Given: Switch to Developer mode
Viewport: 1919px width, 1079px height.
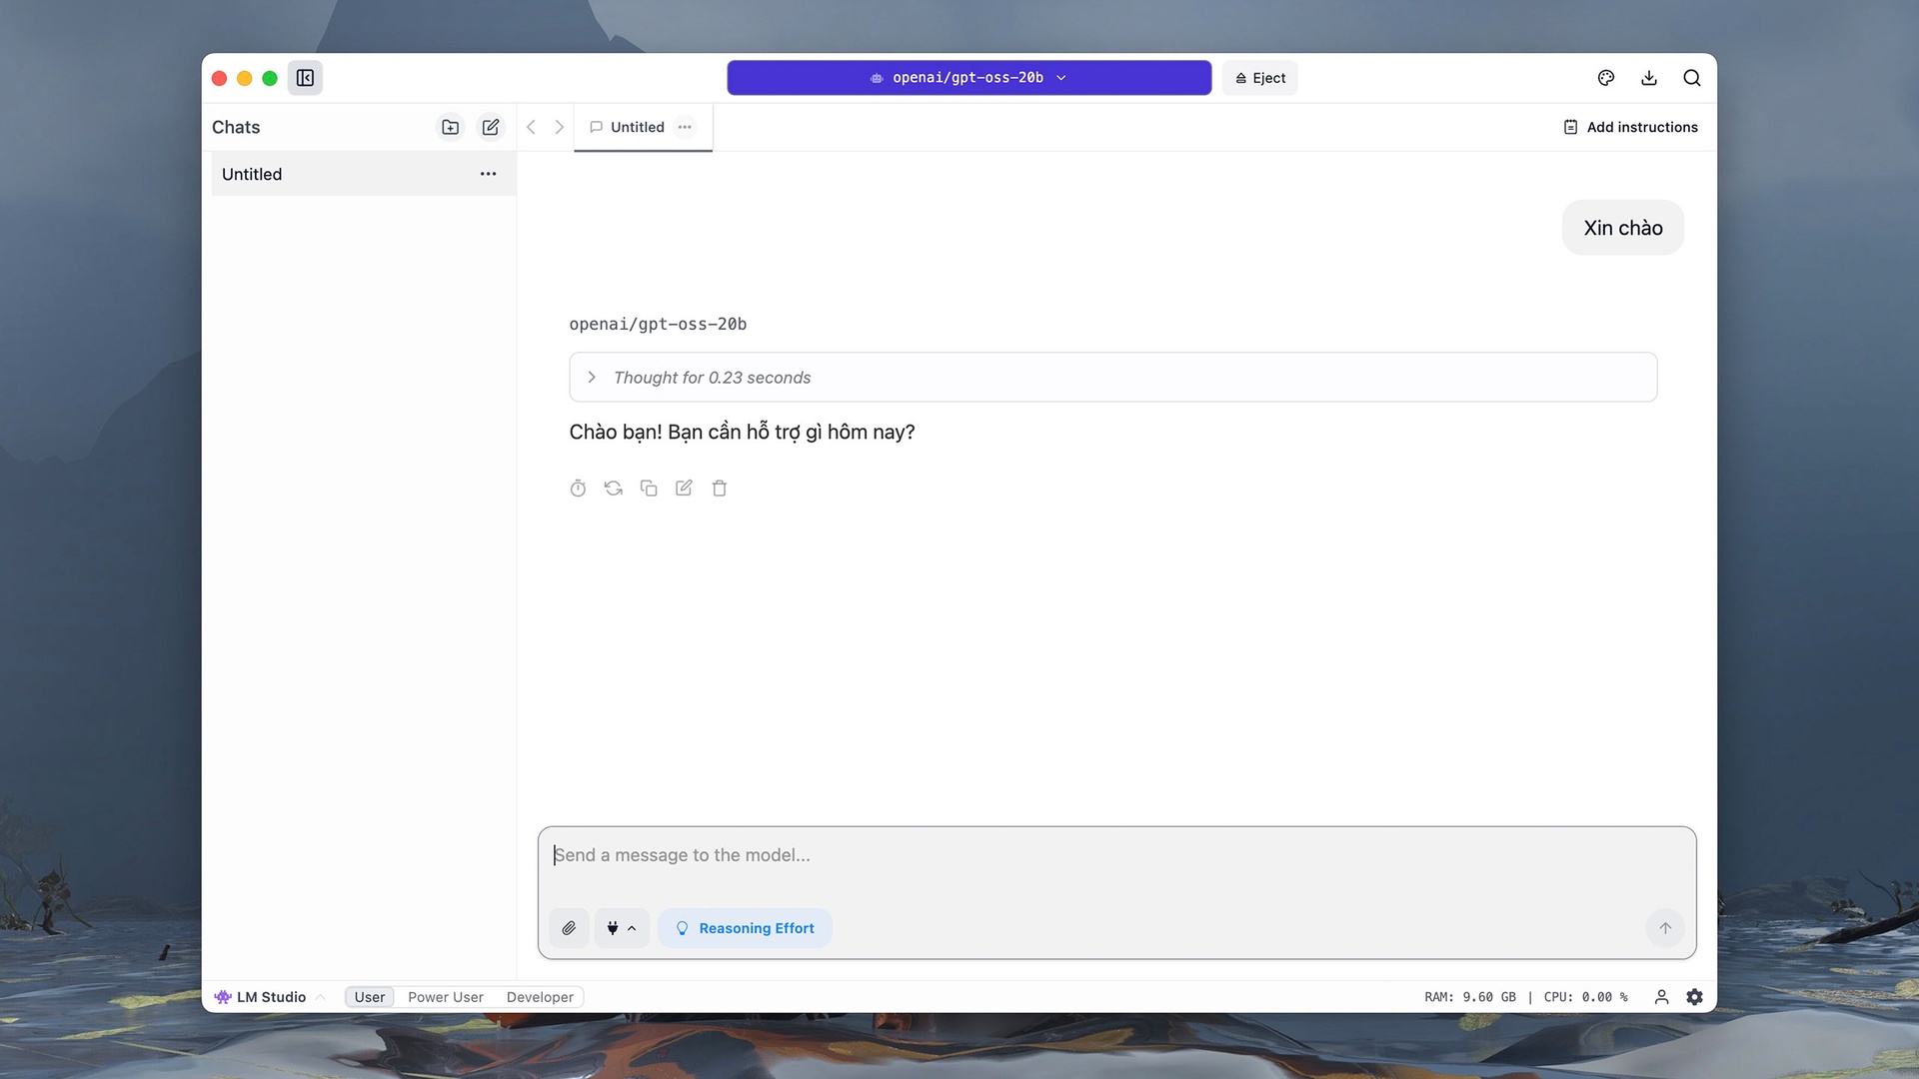Looking at the screenshot, I should point(540,997).
